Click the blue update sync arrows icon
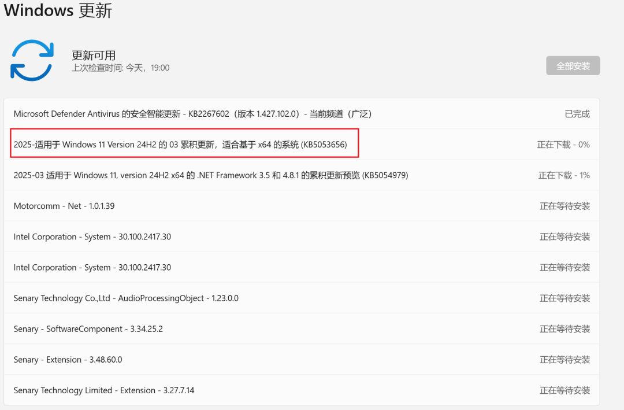Screen dimensions: 624x410 click(x=32, y=61)
